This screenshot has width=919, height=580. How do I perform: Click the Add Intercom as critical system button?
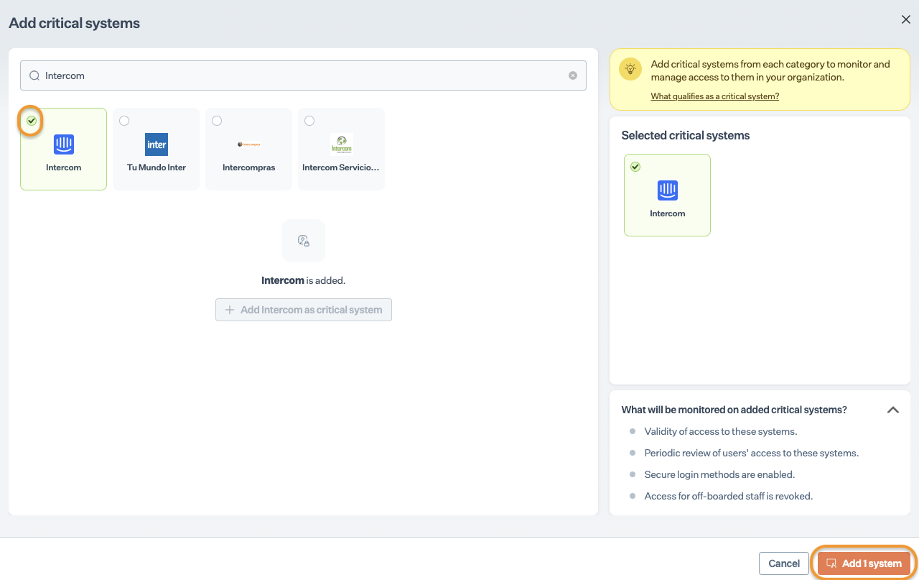[304, 310]
